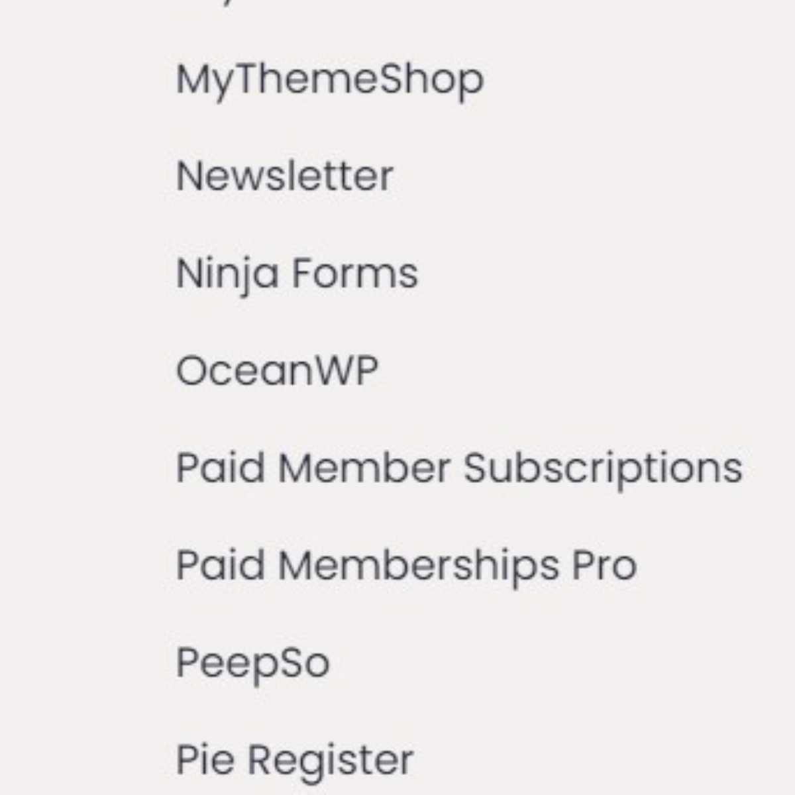The image size is (795, 795).
Task: Open the MyThemeShop link
Action: [x=329, y=81]
